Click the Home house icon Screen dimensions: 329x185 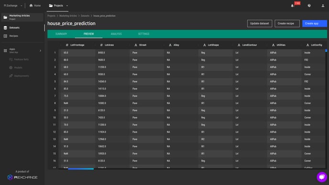pyautogui.click(x=31, y=5)
